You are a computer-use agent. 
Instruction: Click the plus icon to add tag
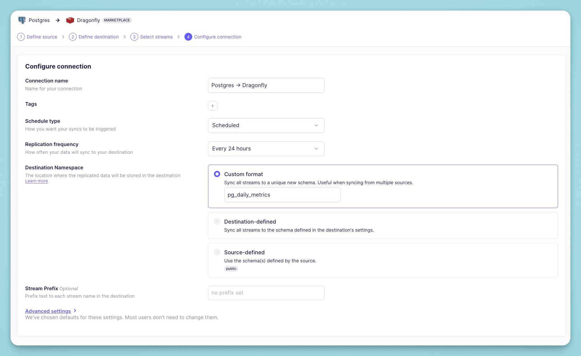[x=212, y=106]
